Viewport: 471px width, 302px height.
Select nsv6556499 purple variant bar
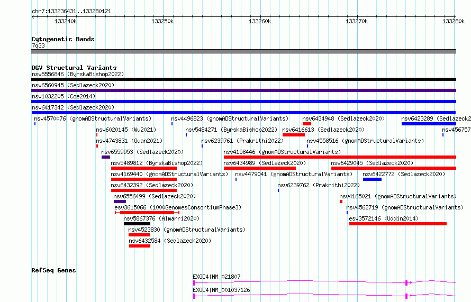[x=120, y=202]
